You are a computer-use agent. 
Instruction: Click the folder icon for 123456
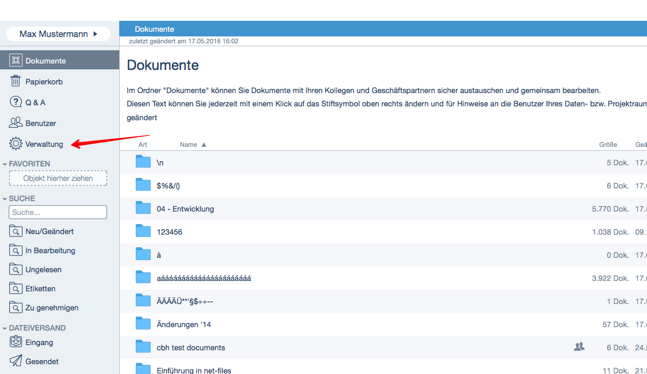tap(143, 231)
